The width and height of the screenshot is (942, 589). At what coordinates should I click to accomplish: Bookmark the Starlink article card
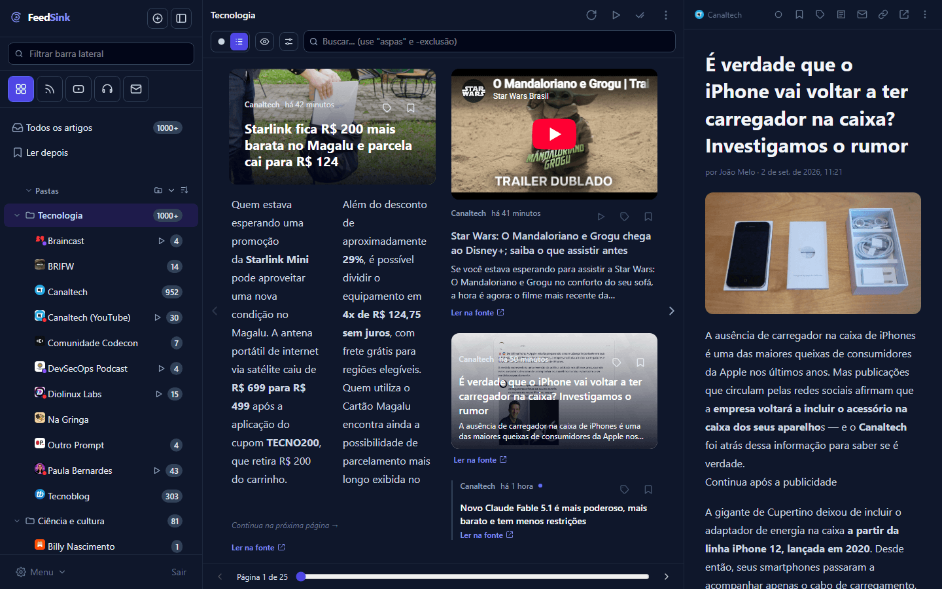(x=411, y=108)
